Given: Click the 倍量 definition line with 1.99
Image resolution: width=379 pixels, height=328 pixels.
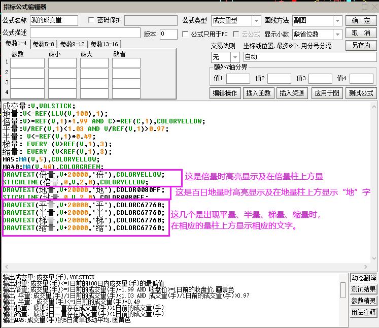Looking at the screenshot, I should [104, 121].
